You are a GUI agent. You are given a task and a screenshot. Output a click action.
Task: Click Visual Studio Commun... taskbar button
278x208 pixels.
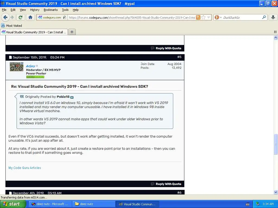click(x=137, y=204)
